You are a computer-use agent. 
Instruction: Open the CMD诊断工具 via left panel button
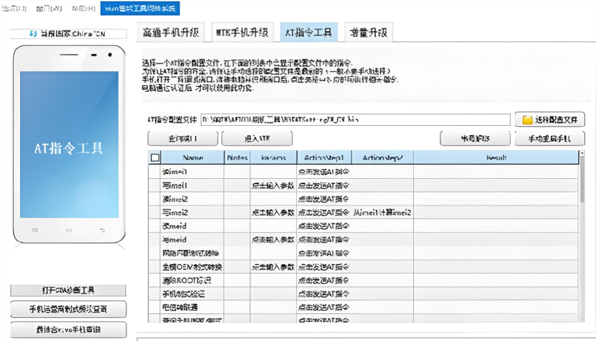(68, 289)
